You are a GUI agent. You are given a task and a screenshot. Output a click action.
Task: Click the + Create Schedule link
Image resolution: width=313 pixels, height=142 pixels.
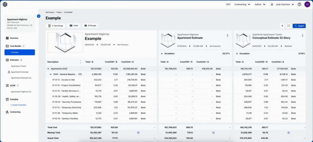click(18, 105)
